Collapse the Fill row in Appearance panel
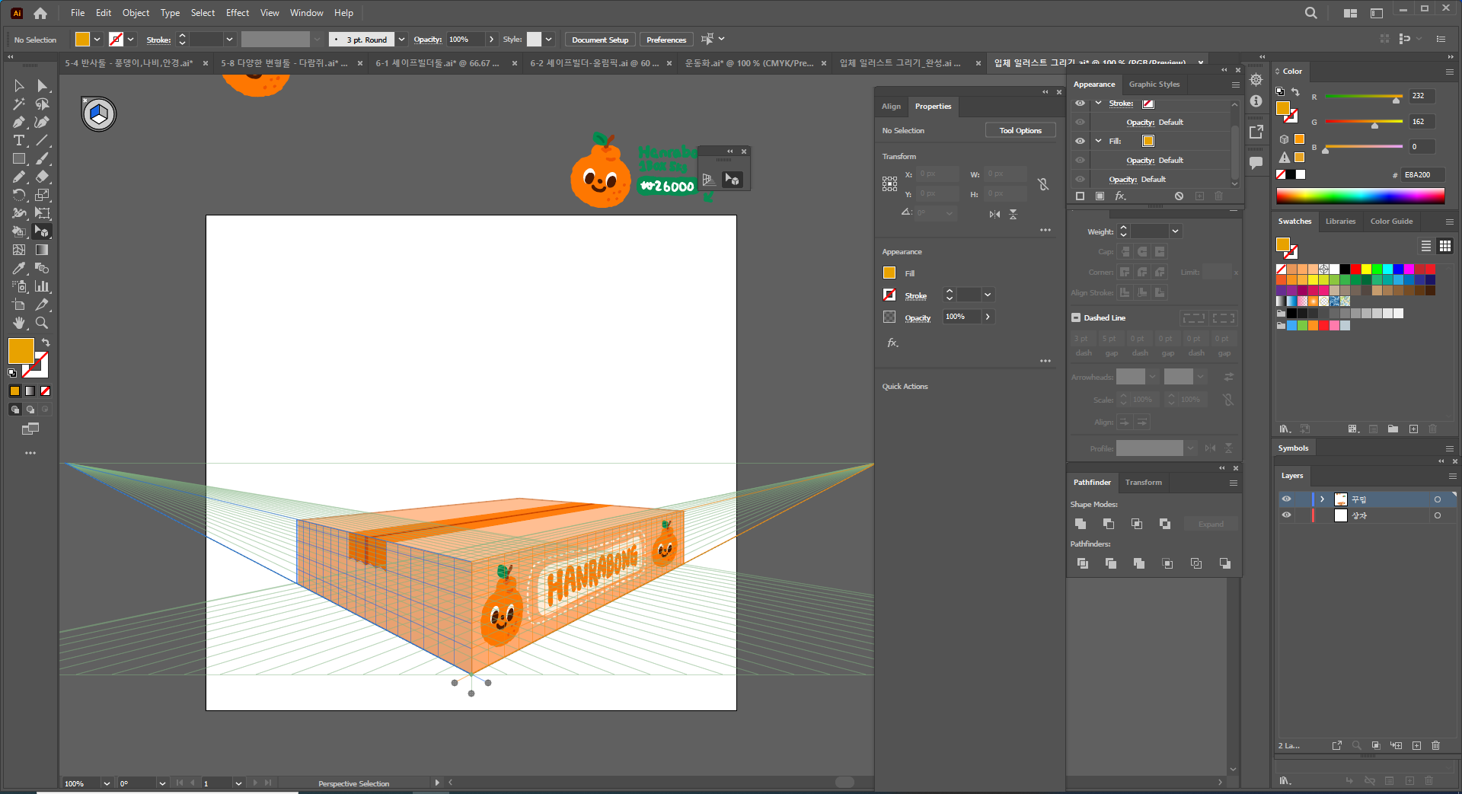The image size is (1462, 794). [1098, 141]
